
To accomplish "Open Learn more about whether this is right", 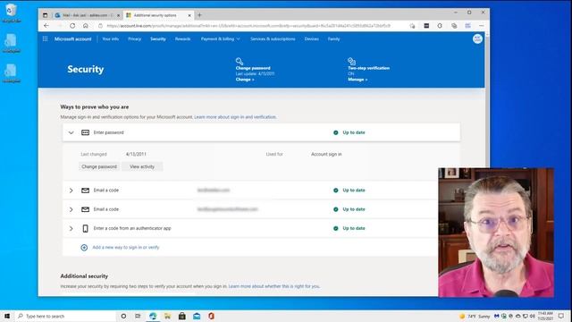I will click(x=274, y=286).
